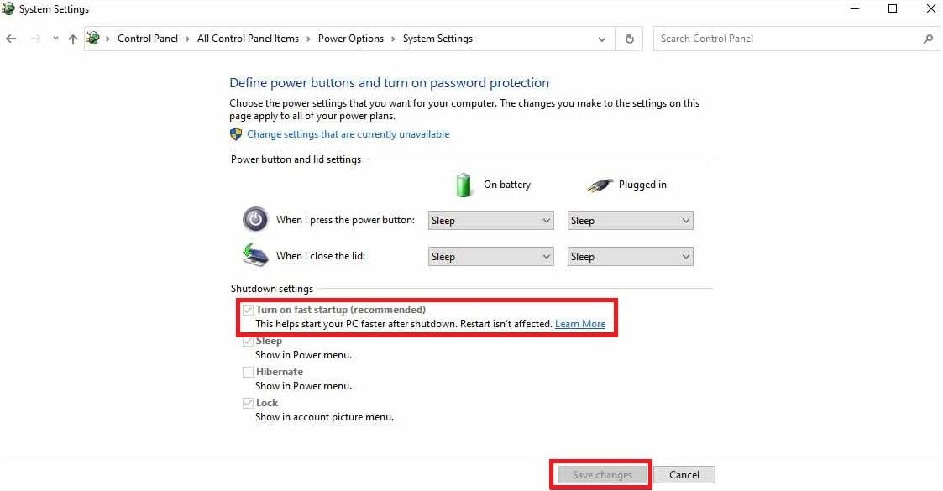Click the back navigation arrow

(11, 39)
